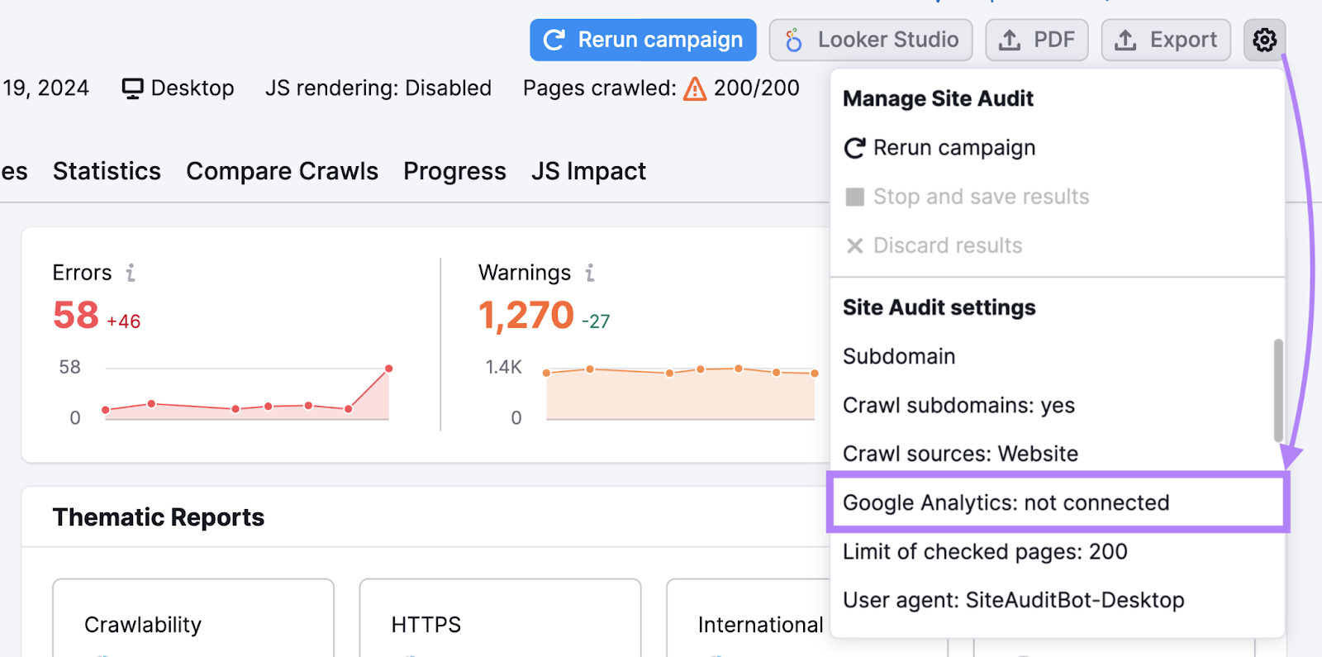Open Google Analytics: not connected setting

[x=1006, y=502]
